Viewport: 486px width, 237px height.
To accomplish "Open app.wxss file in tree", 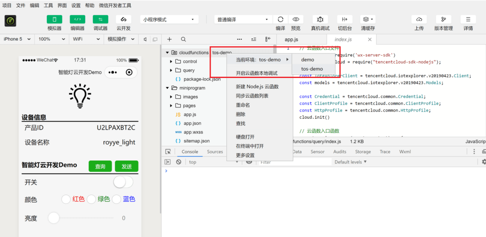I will click(192, 132).
